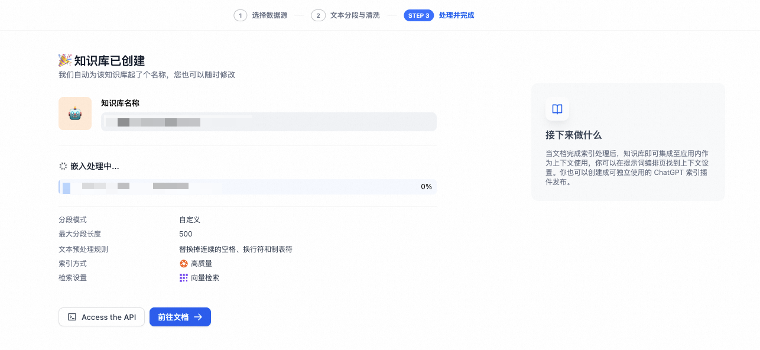This screenshot has height=350, width=760.
Task: Click the 分段模式 label
Action: [73, 220]
